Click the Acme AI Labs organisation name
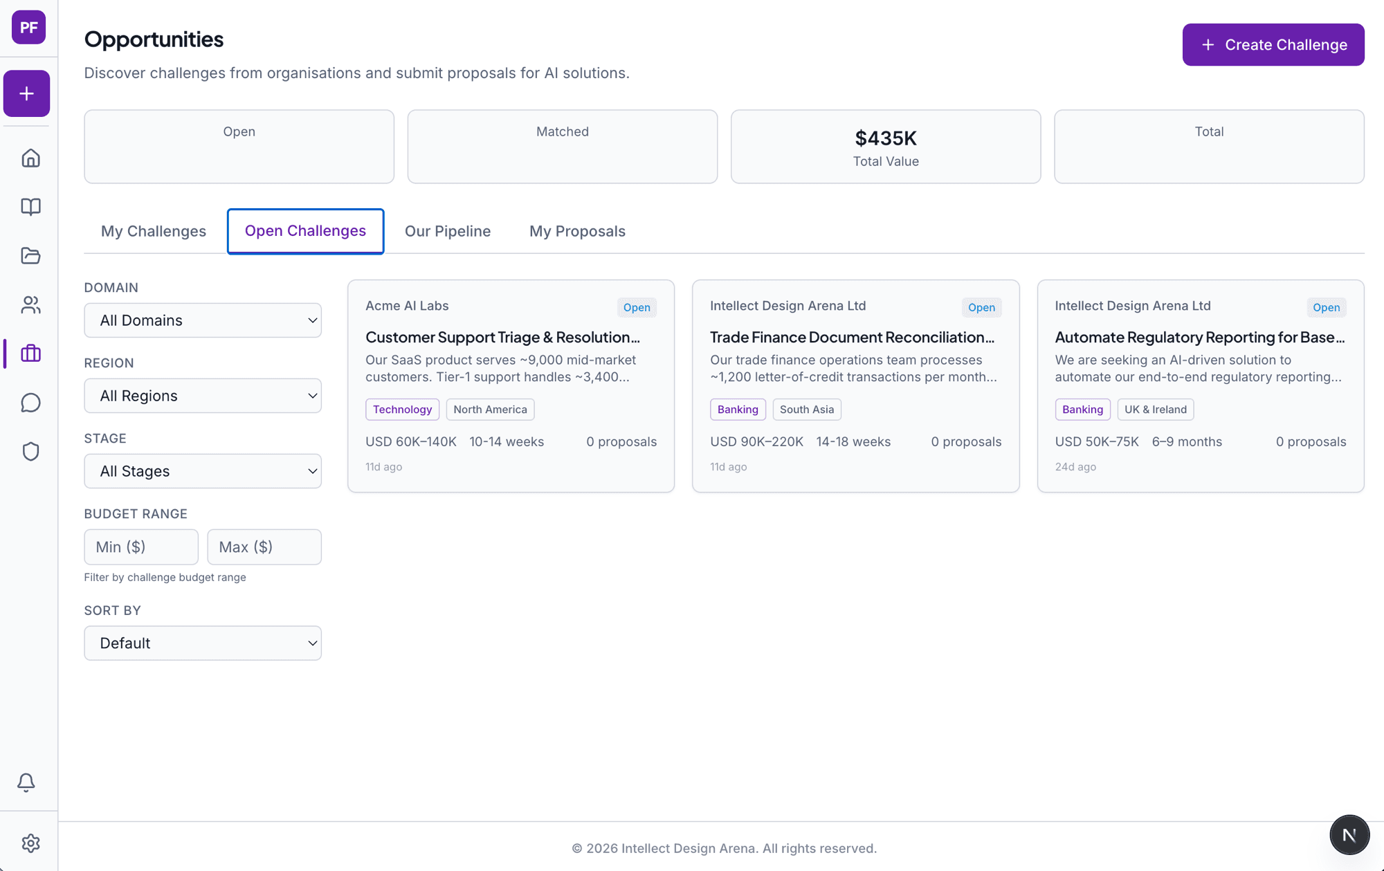Screen dimensions: 1384x871 click(407, 306)
